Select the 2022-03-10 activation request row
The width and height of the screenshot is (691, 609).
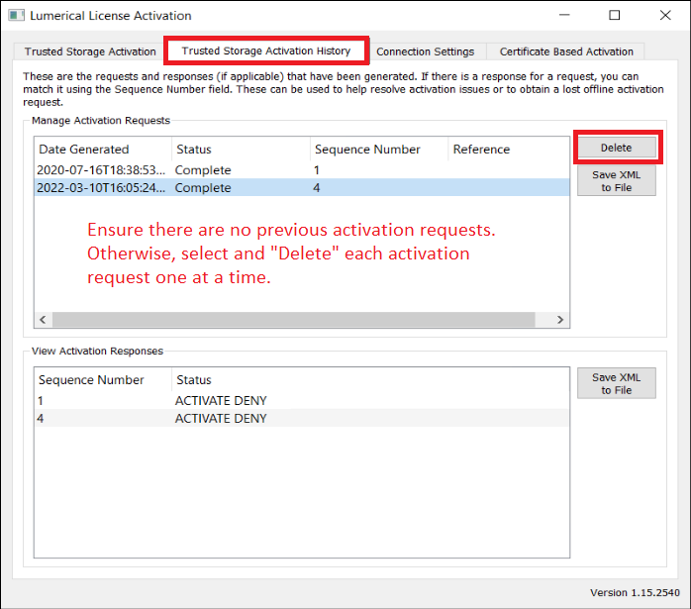[302, 188]
